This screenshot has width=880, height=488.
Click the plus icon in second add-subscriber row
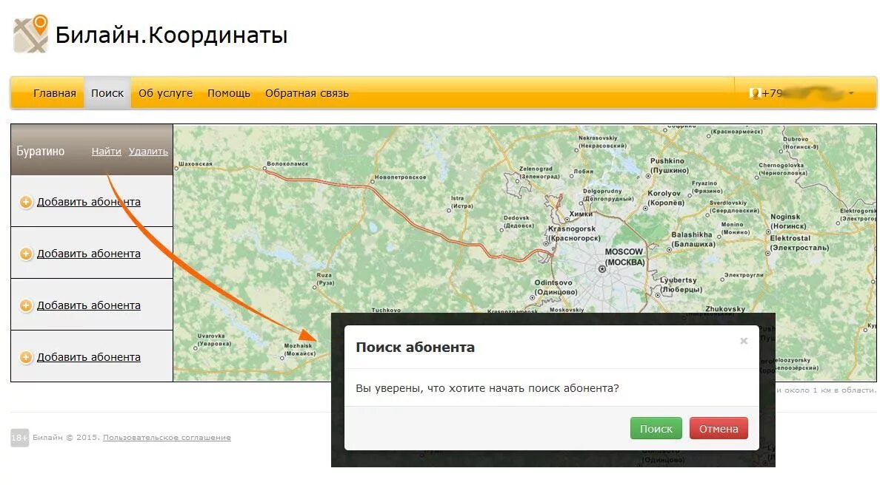point(26,254)
